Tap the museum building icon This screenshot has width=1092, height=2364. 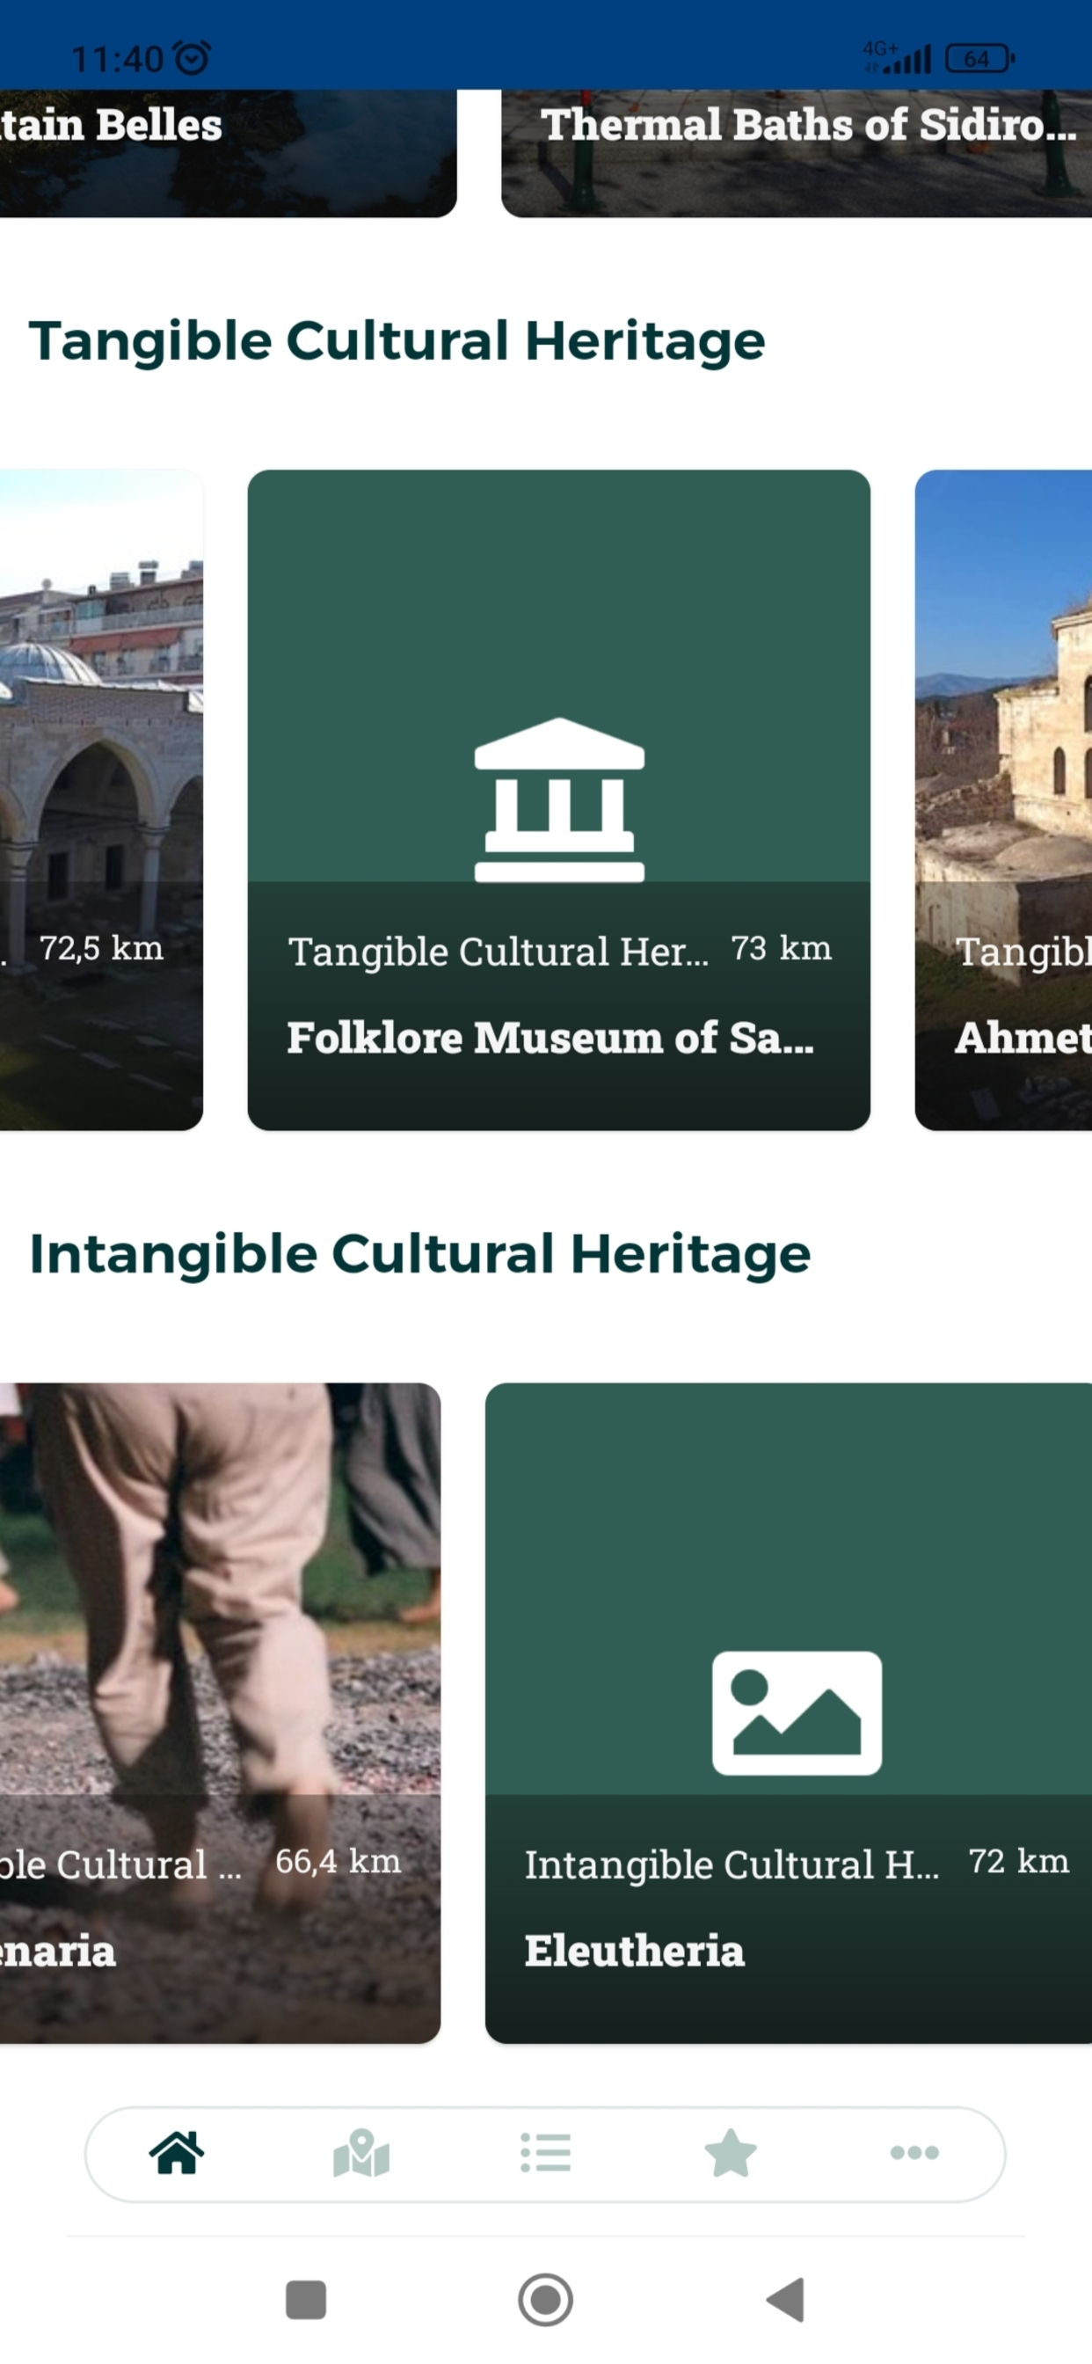point(559,799)
